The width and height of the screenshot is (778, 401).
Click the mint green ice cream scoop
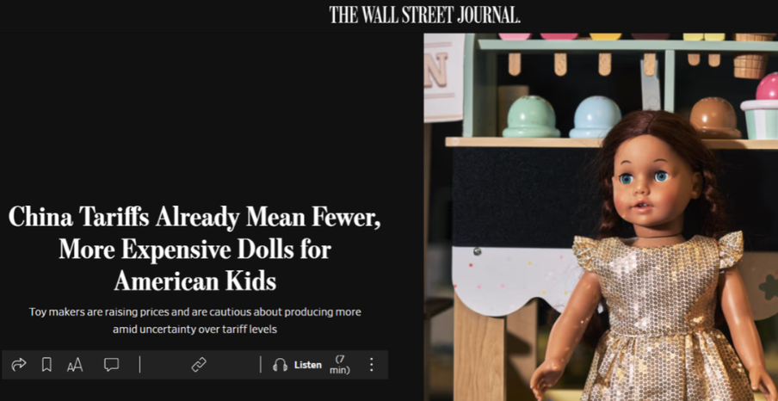tap(531, 117)
